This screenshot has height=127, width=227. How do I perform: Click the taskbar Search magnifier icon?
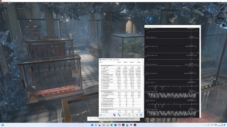coord(96,125)
